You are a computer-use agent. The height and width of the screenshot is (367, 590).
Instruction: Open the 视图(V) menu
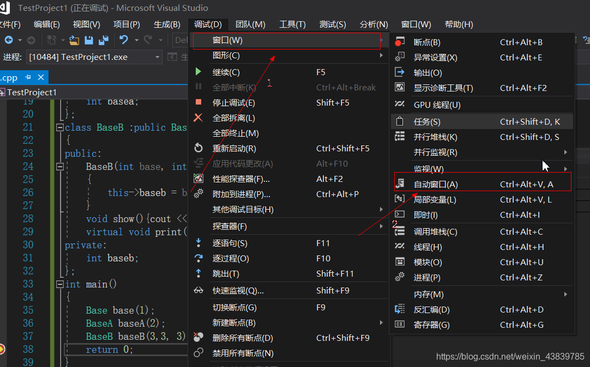(x=87, y=25)
